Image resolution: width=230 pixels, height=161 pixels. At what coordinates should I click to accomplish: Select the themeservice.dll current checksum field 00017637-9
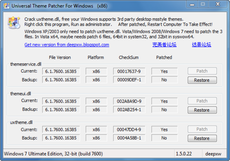click(x=129, y=71)
